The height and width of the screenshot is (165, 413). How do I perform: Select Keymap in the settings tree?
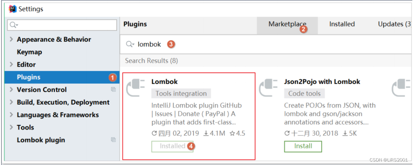29,52
